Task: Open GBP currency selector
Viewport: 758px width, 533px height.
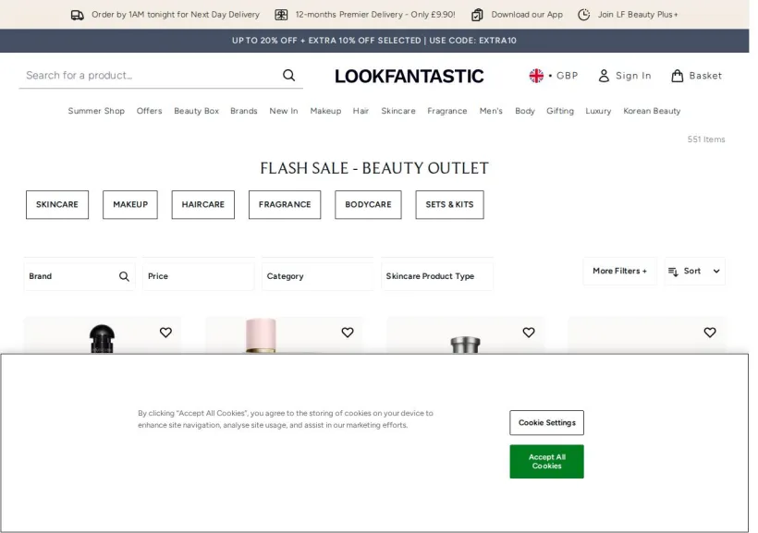Action: click(554, 76)
